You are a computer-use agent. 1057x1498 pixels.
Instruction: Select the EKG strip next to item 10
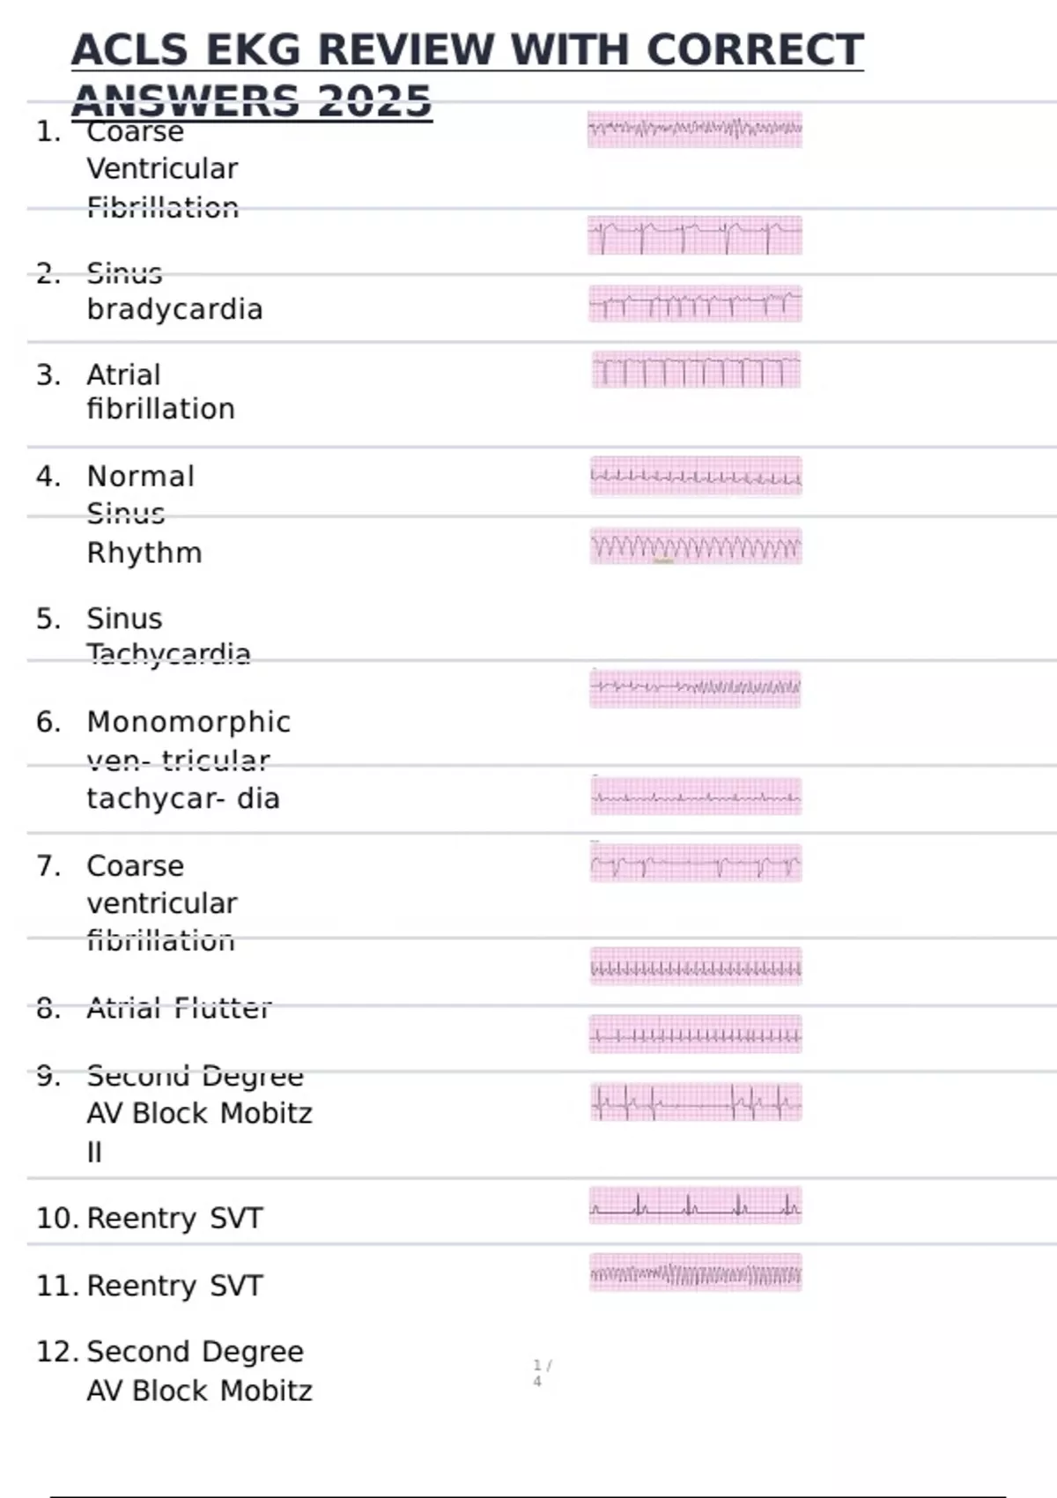coord(695,1205)
